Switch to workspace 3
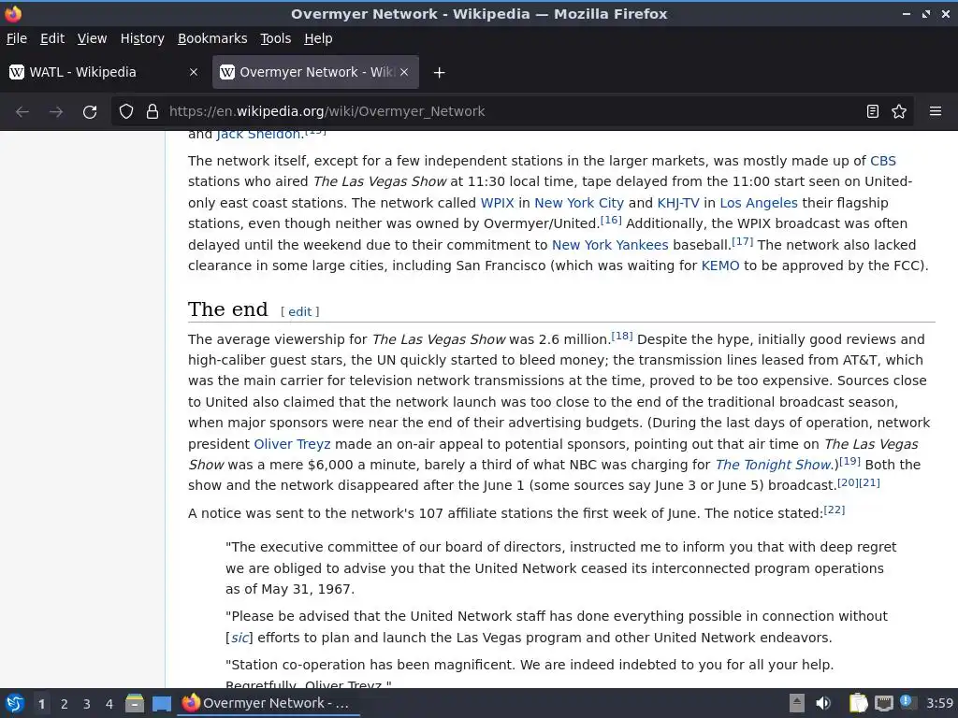958x718 pixels. pyautogui.click(x=87, y=704)
